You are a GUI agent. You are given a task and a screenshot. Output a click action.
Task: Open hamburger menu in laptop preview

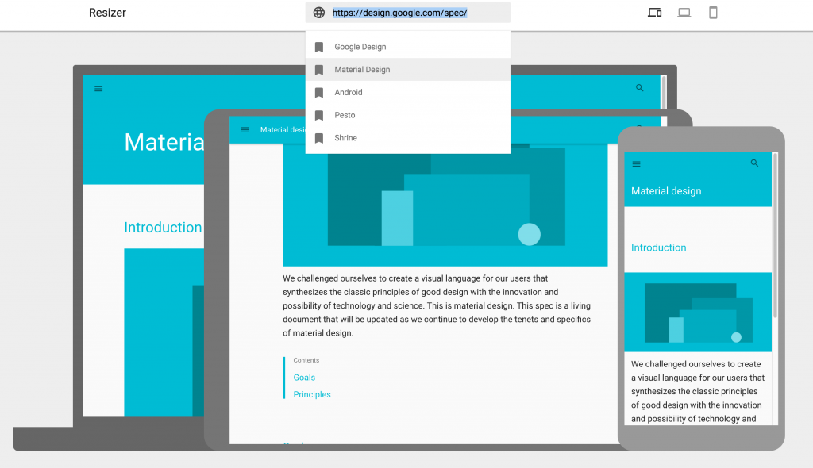(98, 89)
